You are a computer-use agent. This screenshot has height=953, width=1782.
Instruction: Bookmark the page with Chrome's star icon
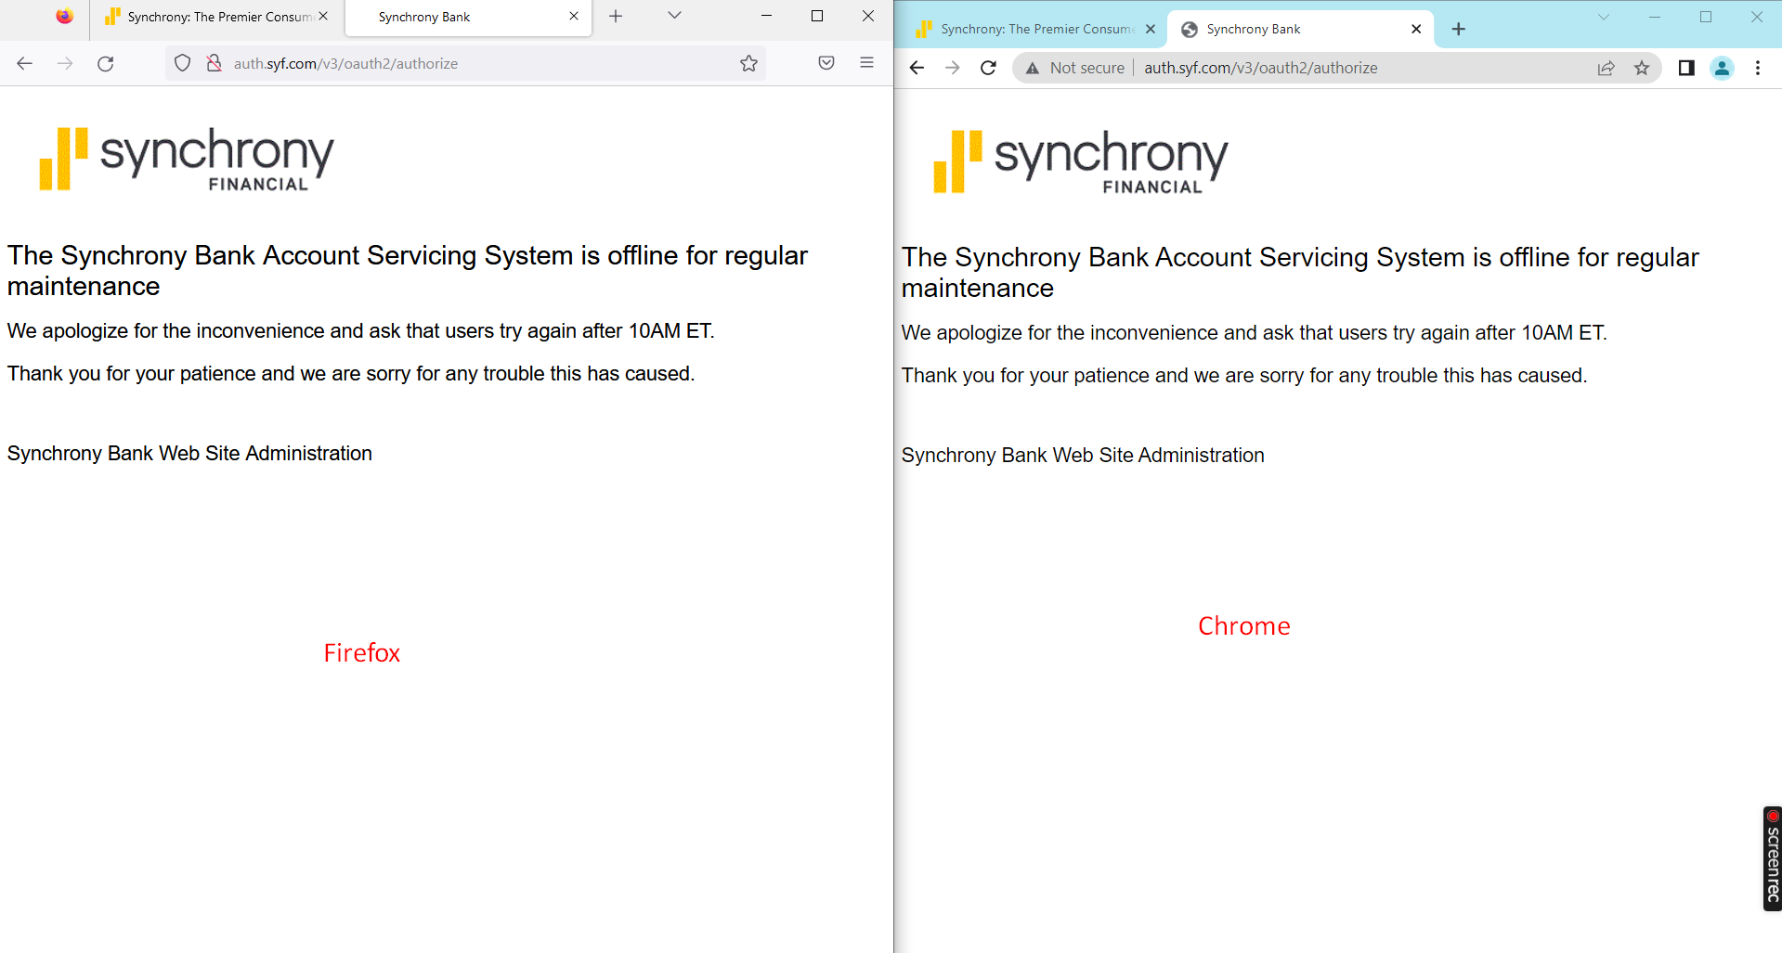(1644, 68)
